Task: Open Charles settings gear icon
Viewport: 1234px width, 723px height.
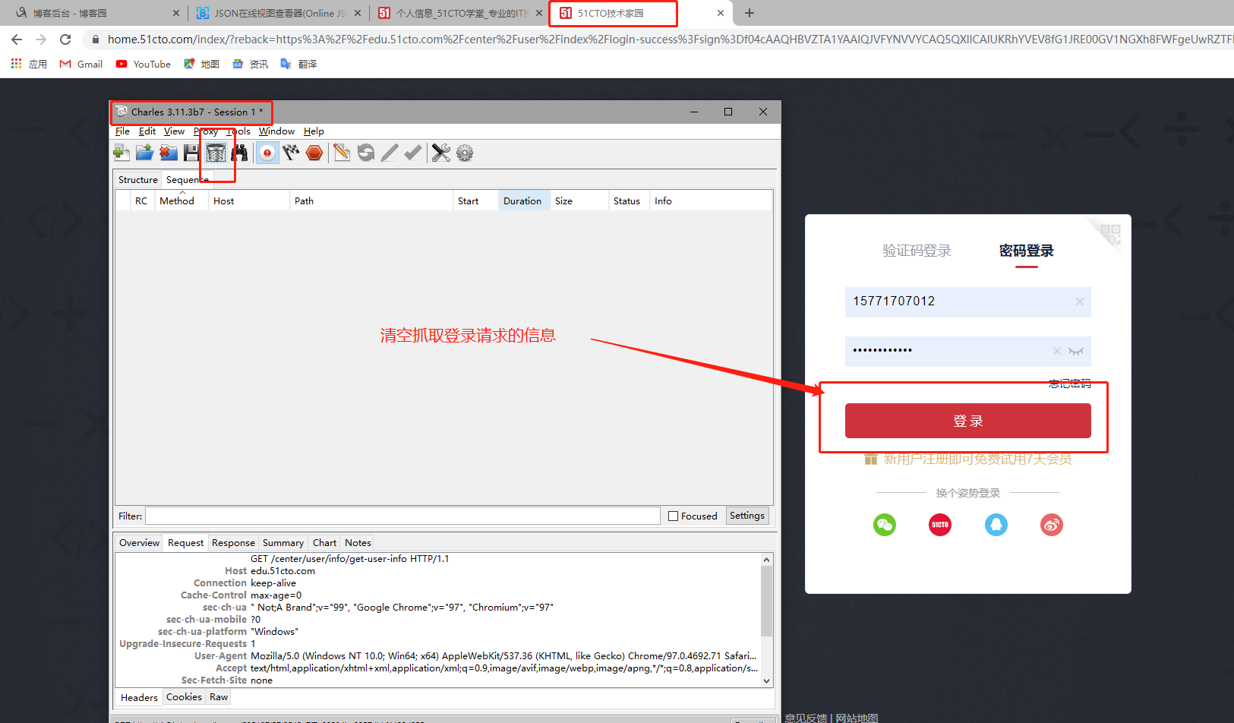Action: (465, 153)
